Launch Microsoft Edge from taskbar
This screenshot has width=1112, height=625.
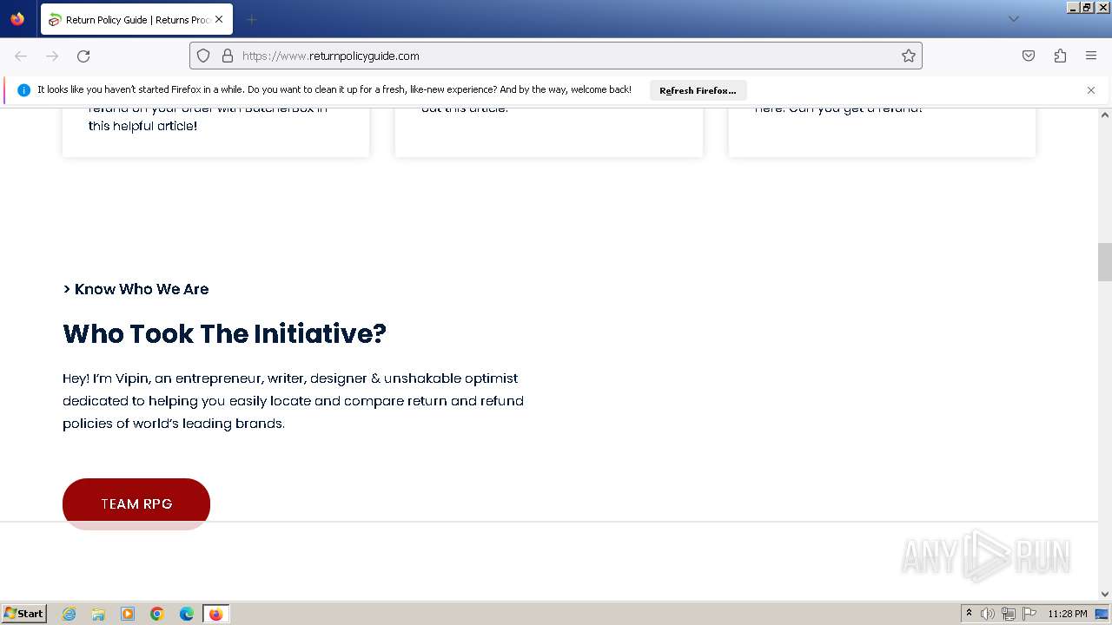pyautogui.click(x=187, y=614)
